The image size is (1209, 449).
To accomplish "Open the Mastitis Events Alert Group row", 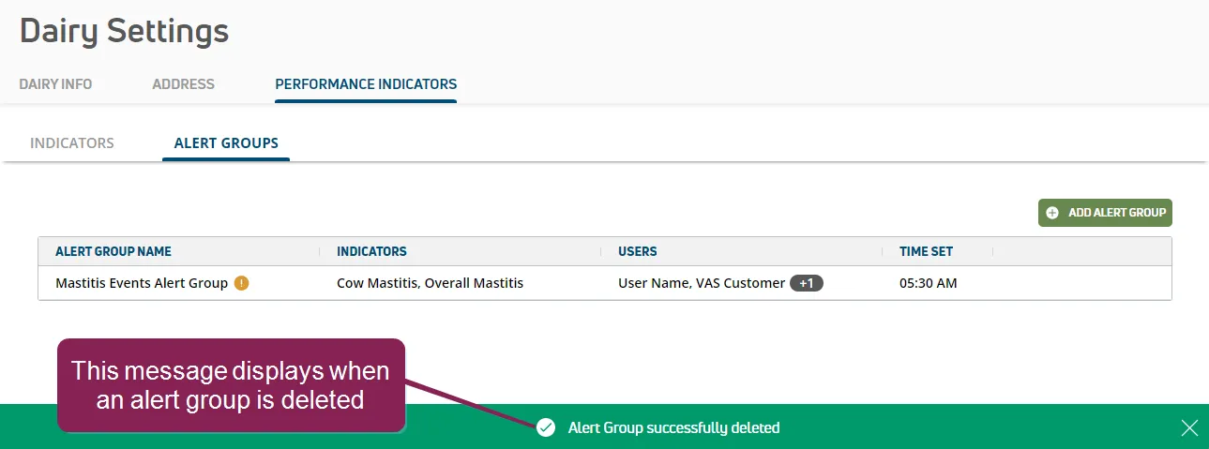I will 605,283.
